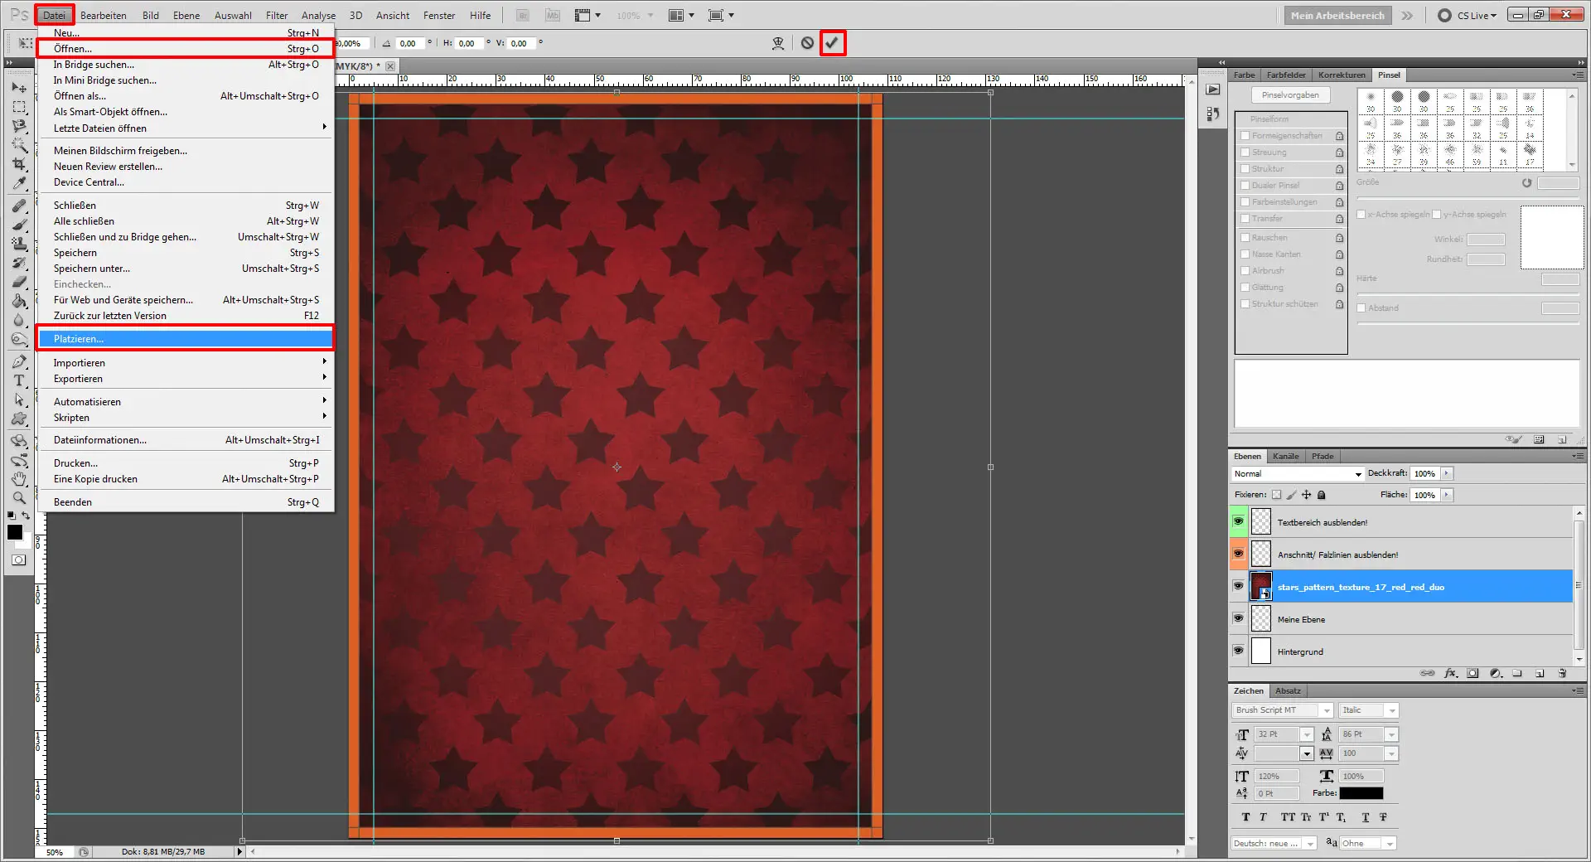Select the Move tool
The image size is (1591, 862).
click(19, 87)
